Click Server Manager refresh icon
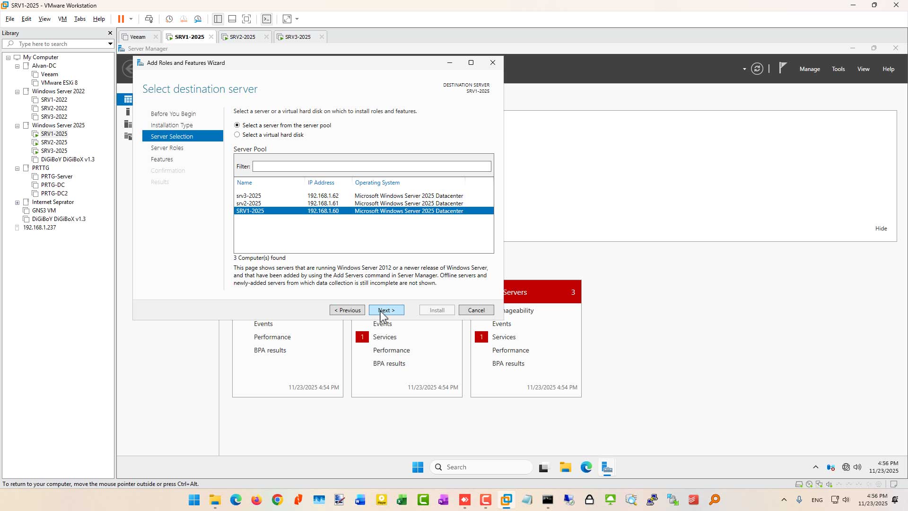This screenshot has width=908, height=511. click(x=757, y=69)
